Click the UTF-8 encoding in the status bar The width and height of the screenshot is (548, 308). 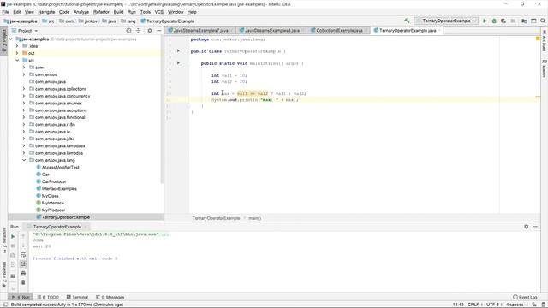(x=493, y=305)
